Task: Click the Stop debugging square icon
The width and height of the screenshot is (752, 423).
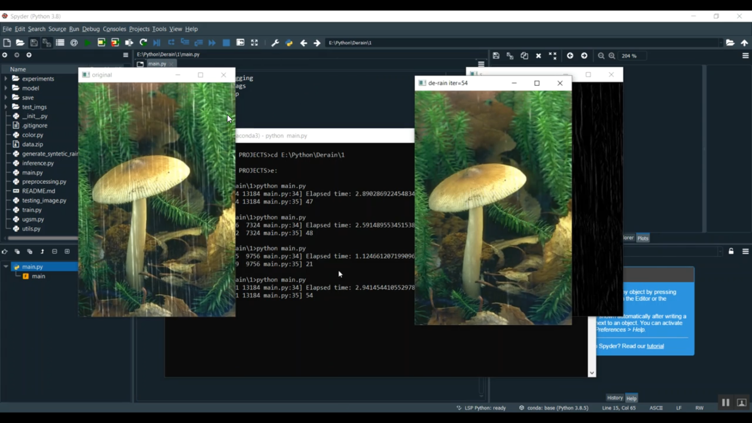Action: tap(226, 43)
